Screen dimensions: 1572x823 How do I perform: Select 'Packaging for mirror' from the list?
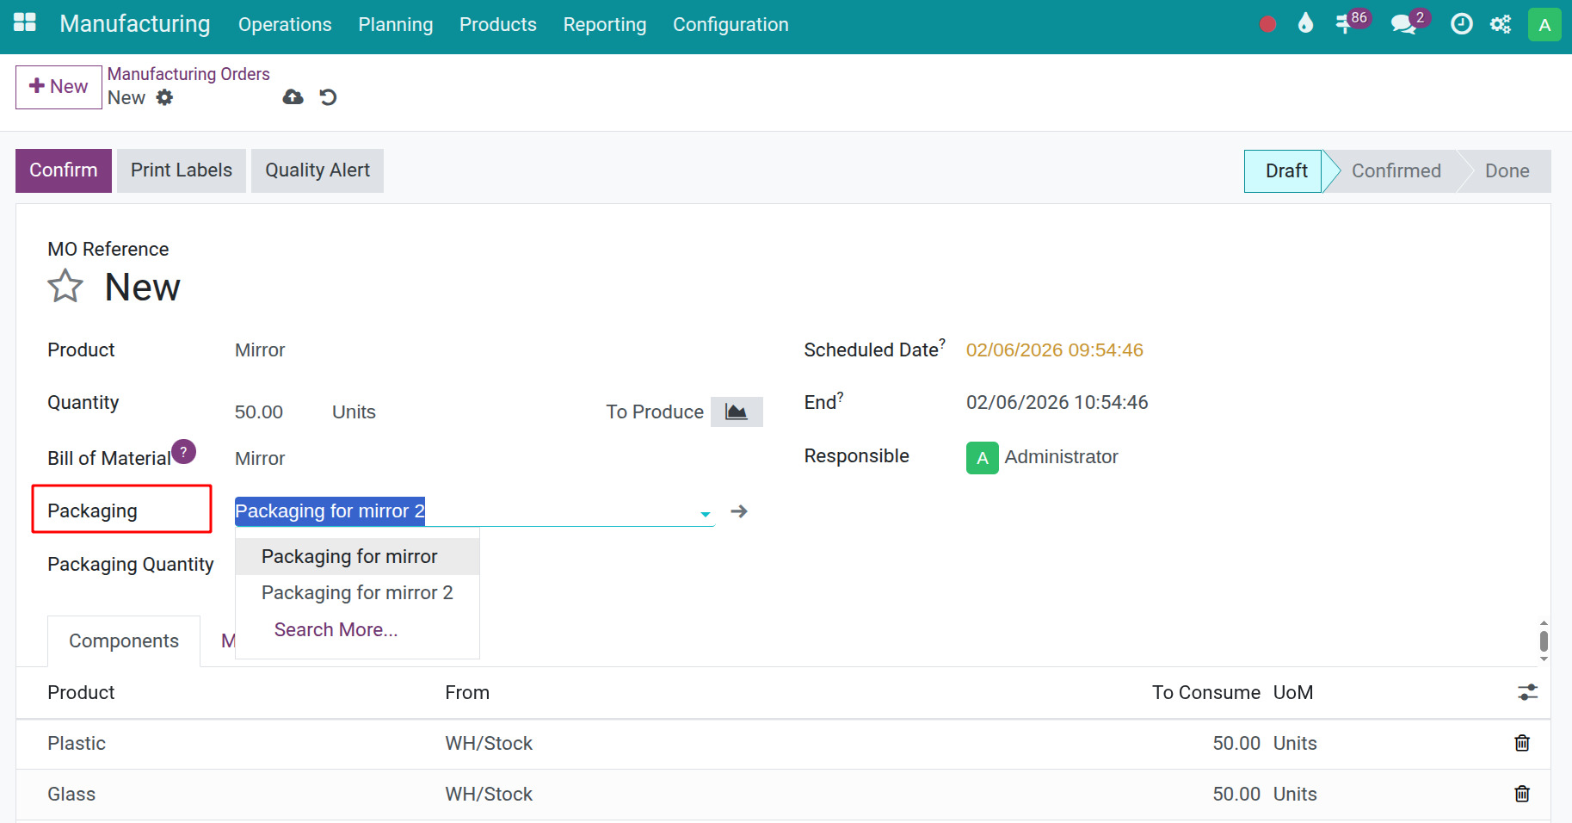[349, 557]
